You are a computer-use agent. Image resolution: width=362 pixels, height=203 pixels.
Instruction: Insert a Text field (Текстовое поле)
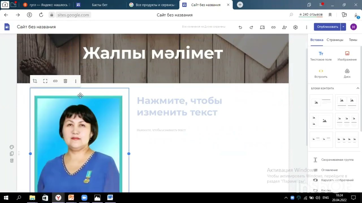(321, 56)
